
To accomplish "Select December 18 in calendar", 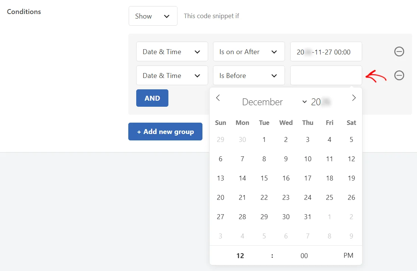I will click(330, 178).
